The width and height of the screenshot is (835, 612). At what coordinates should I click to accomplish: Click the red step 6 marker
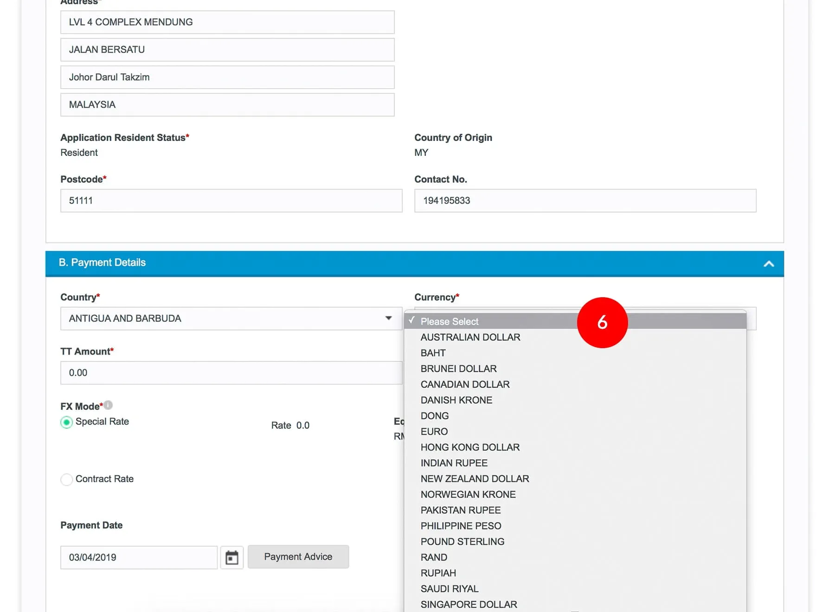602,322
